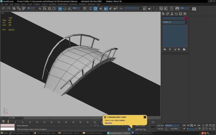Expand the Modifier List dropdown

175,22
